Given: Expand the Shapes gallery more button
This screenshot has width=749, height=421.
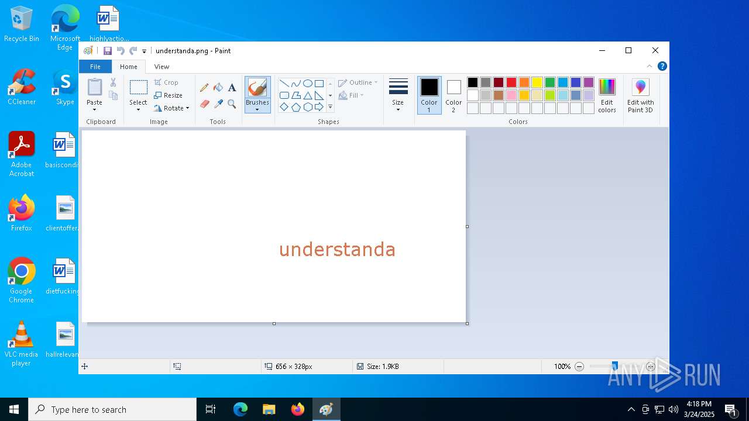Looking at the screenshot, I should [x=330, y=107].
